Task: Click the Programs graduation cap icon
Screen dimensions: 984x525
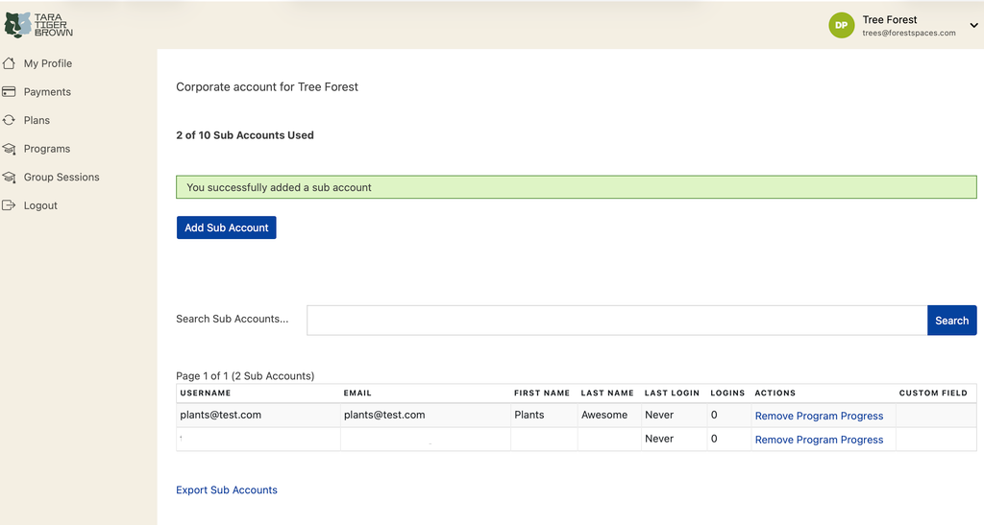Action: (9, 149)
